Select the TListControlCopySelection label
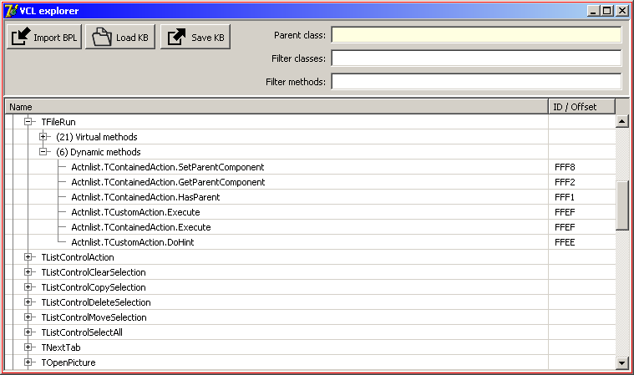 tap(94, 287)
